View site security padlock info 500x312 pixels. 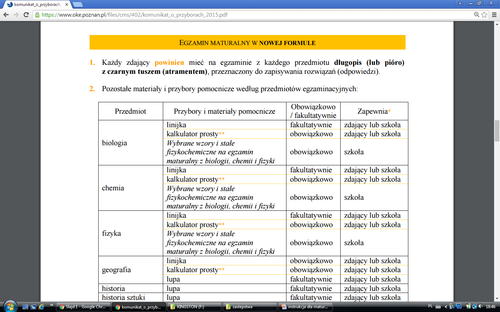[x=37, y=15]
